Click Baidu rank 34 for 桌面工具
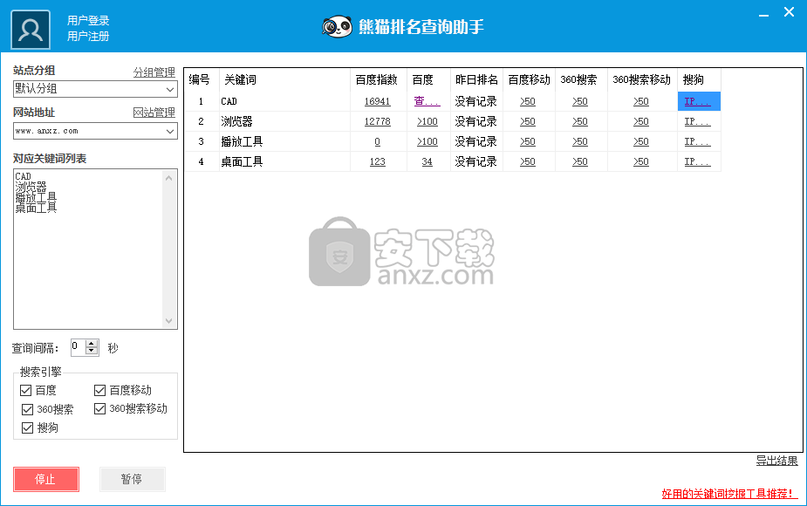The image size is (807, 506). click(427, 161)
